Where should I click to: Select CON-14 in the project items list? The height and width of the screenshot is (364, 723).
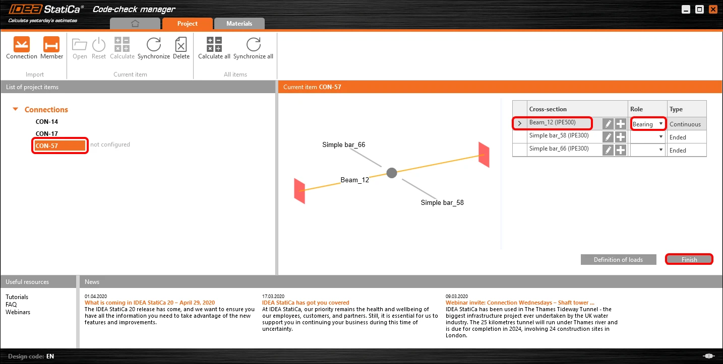coord(47,122)
